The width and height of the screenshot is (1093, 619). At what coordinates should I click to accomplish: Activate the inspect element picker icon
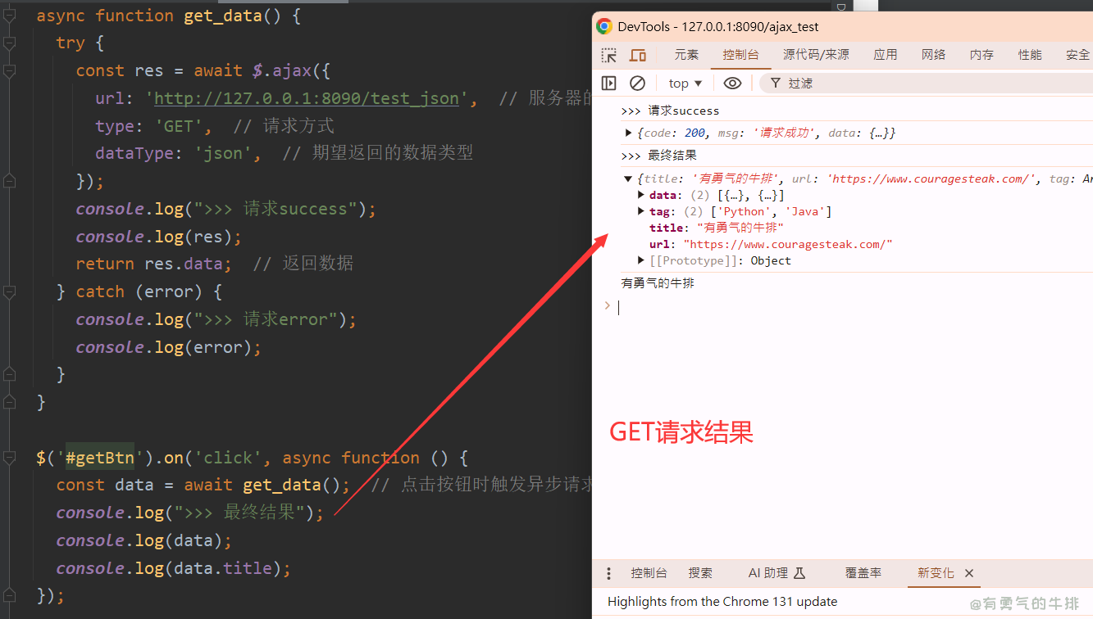click(x=608, y=55)
